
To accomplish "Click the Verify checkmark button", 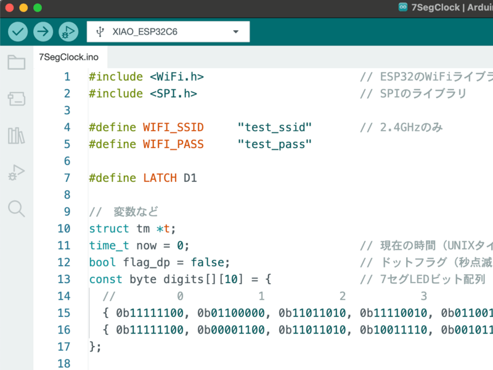I will 18,31.
